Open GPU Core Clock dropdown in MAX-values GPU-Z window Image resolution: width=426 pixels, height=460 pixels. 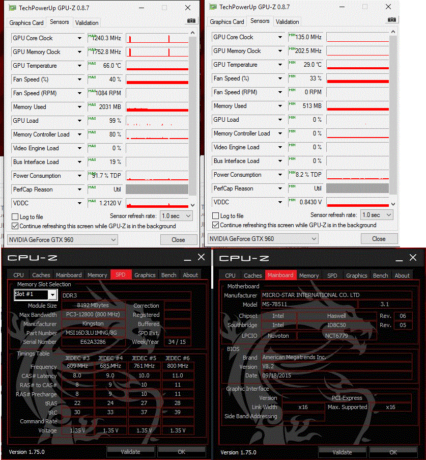point(79,38)
